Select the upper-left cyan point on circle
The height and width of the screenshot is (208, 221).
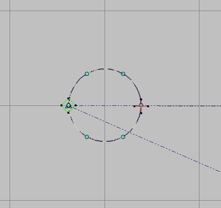87,74
